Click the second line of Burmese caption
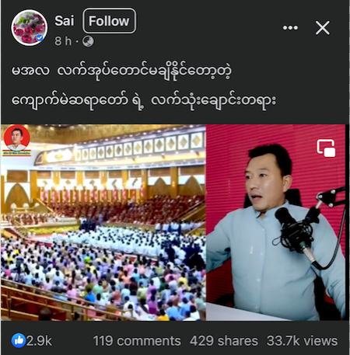The height and width of the screenshot is (355, 350). coord(143,101)
